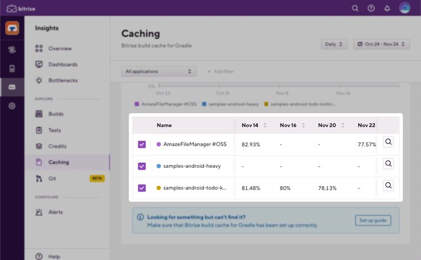The image size is (421, 260).
Task: Open search from the top bar magnifier
Action: tap(355, 9)
